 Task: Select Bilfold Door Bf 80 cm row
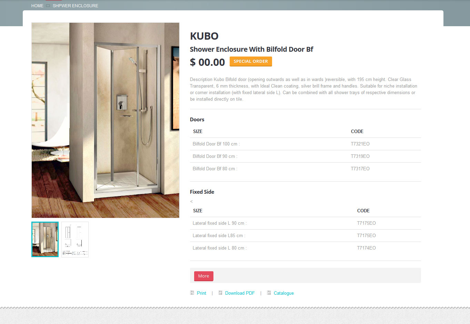tap(306, 169)
